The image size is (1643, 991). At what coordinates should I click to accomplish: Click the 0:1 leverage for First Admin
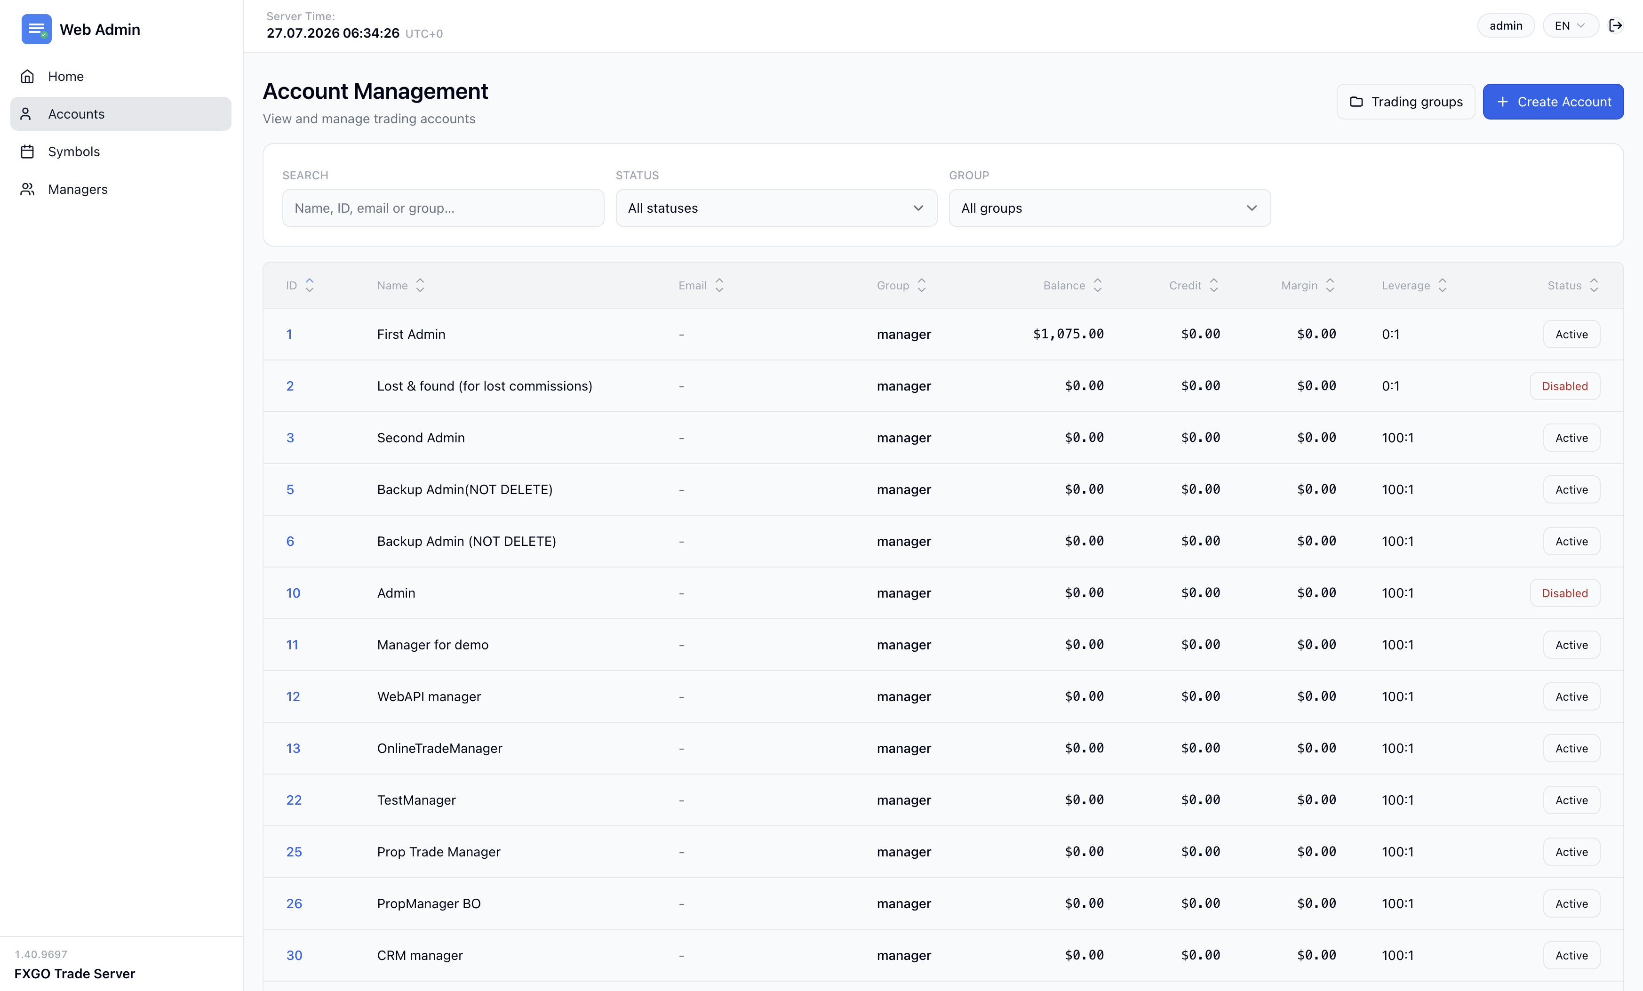pos(1390,334)
